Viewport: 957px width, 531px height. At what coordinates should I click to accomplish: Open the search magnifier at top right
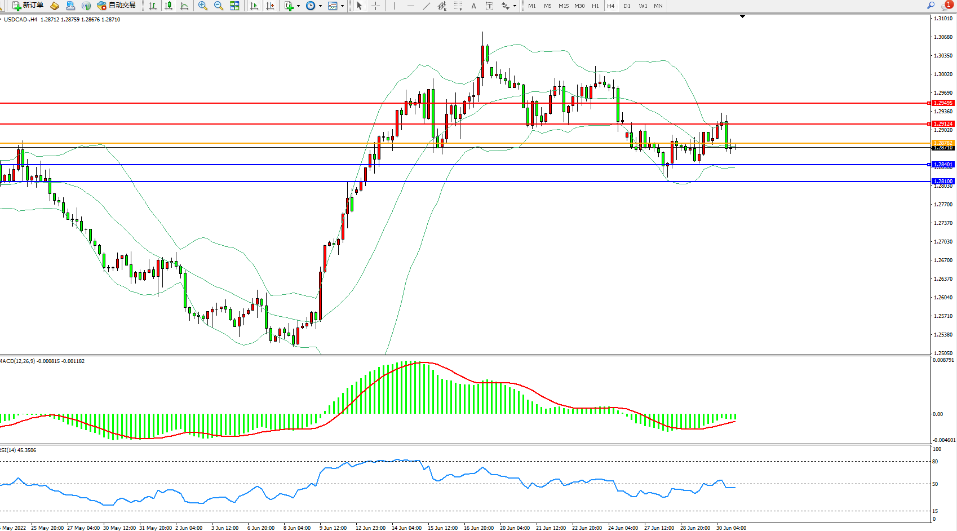coord(931,6)
